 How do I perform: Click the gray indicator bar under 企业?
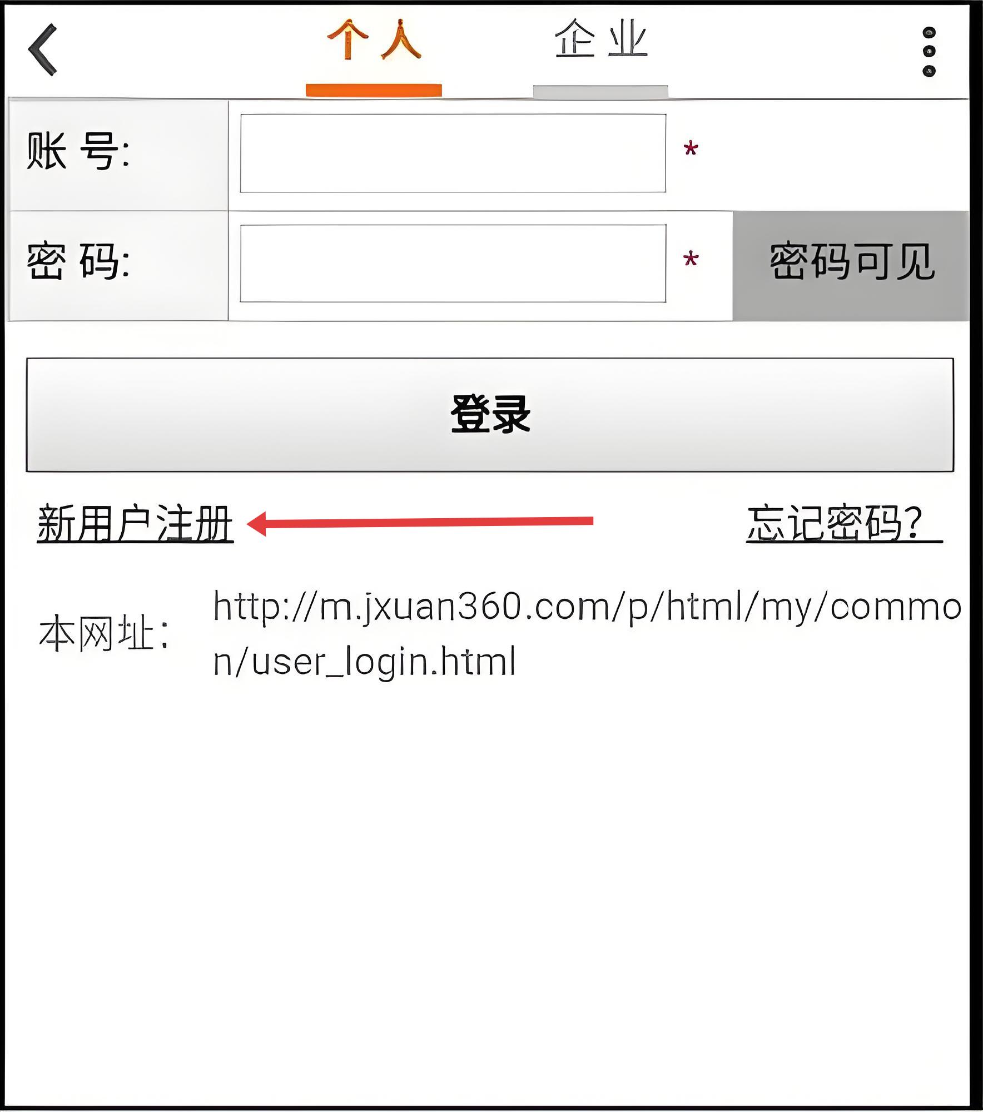600,92
